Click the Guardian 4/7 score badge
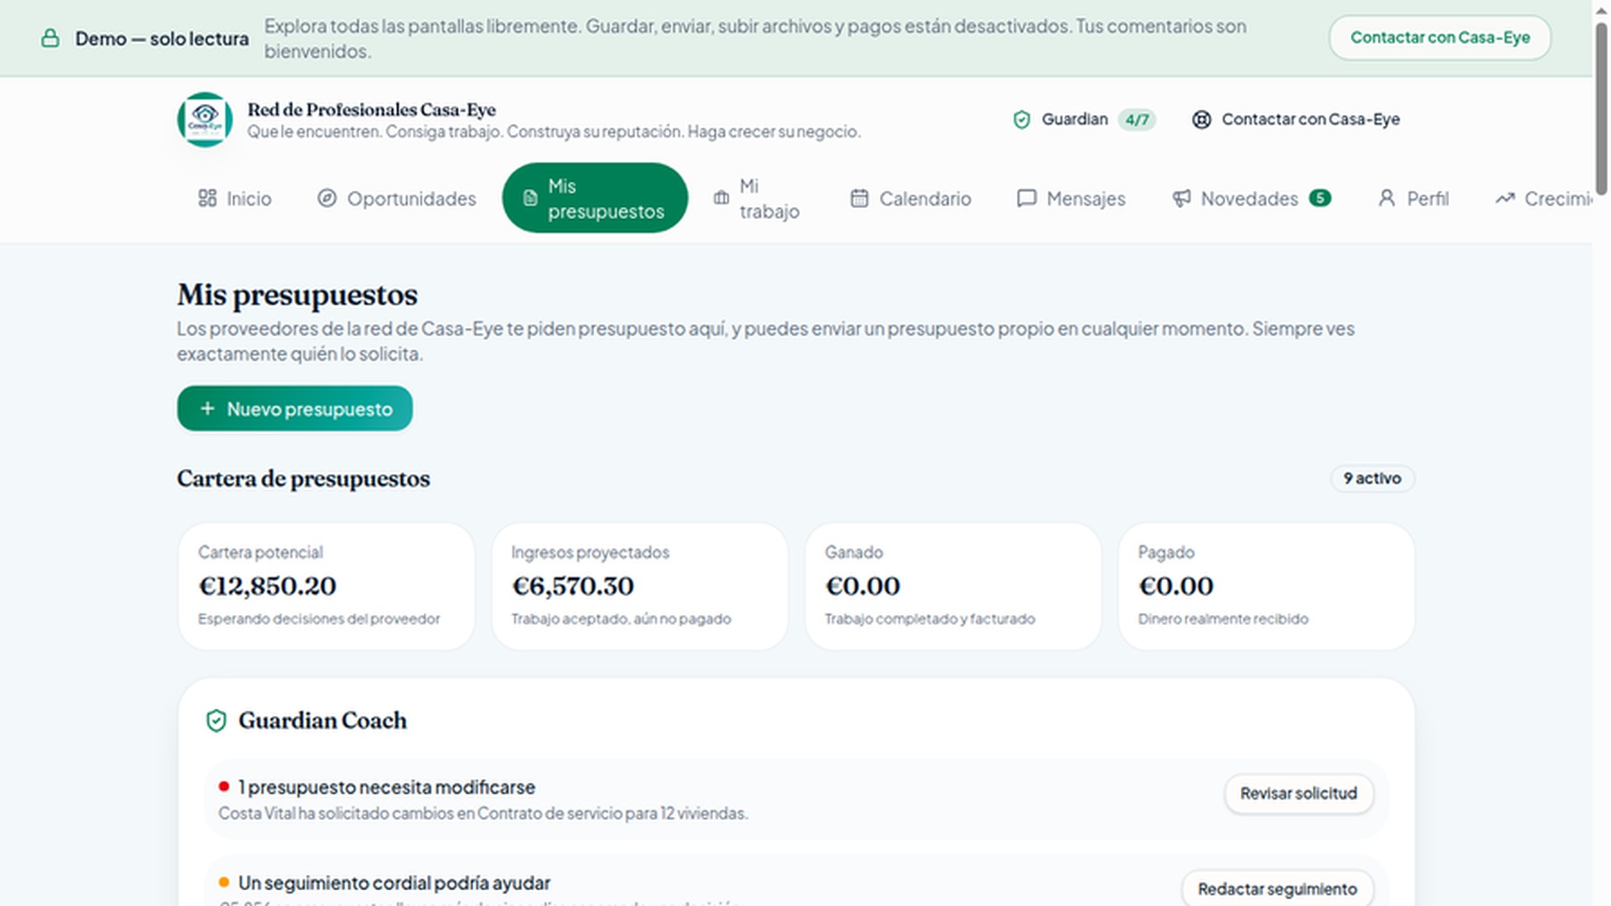The width and height of the screenshot is (1611, 906). click(1136, 120)
